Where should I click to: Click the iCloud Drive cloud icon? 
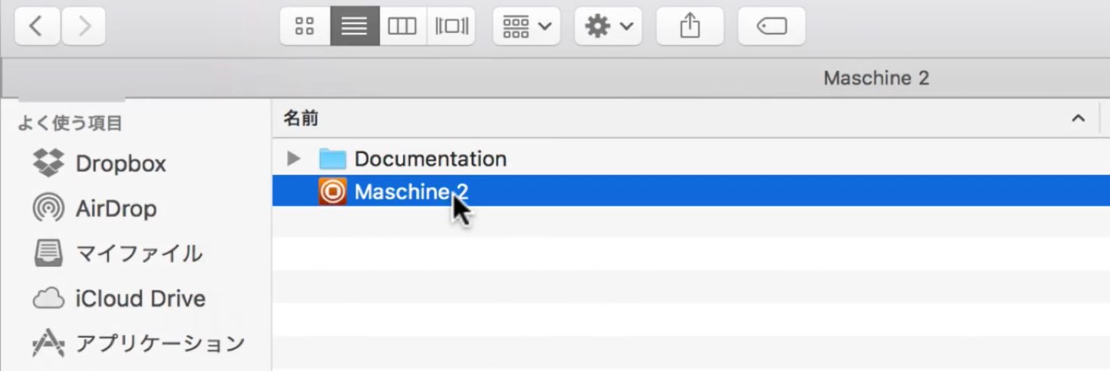click(x=48, y=299)
